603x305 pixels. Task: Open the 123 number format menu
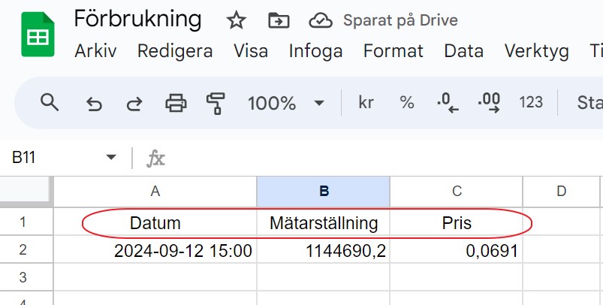(x=531, y=103)
